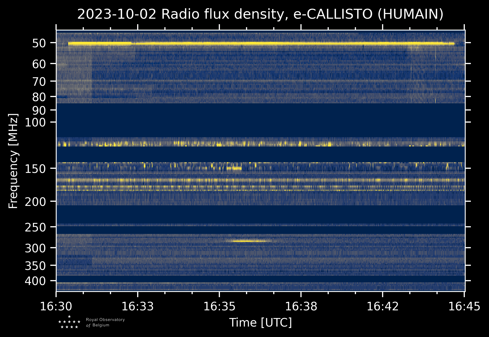Select the 16:45 time tick label
This screenshot has height=337, width=489.
[x=464, y=306]
